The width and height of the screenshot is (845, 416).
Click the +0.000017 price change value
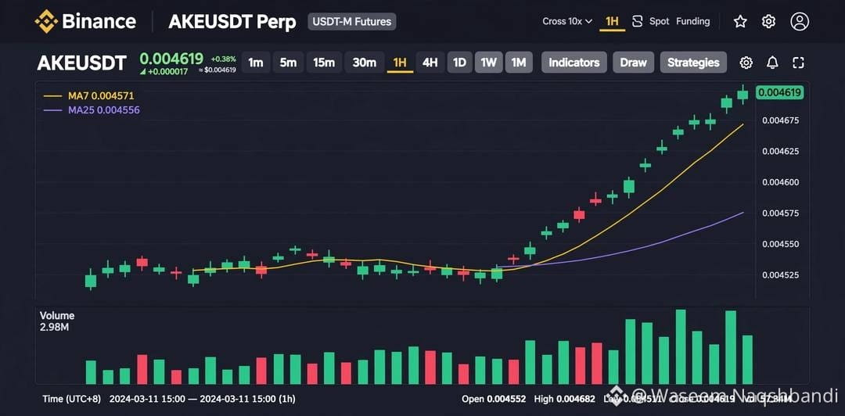[164, 72]
